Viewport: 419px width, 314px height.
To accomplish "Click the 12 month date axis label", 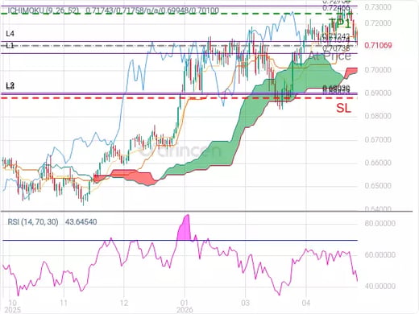I will tap(124, 303).
